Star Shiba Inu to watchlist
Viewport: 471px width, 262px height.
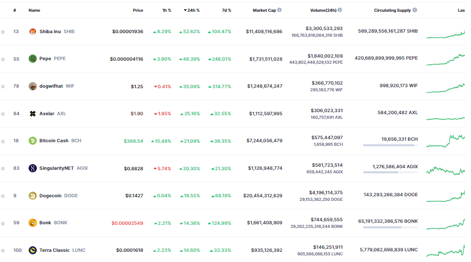[x=3, y=32]
